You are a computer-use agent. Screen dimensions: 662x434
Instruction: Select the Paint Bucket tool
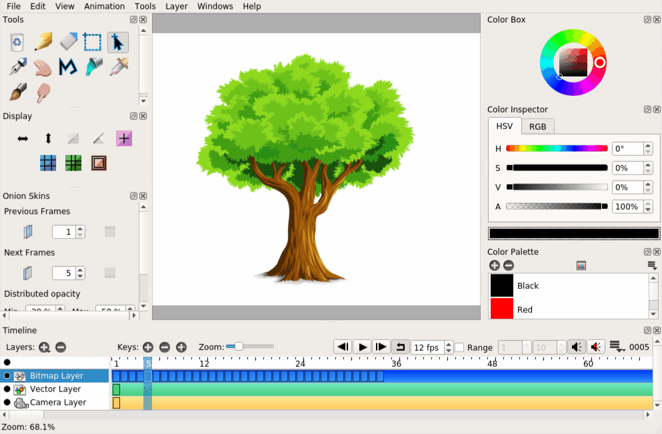point(93,67)
